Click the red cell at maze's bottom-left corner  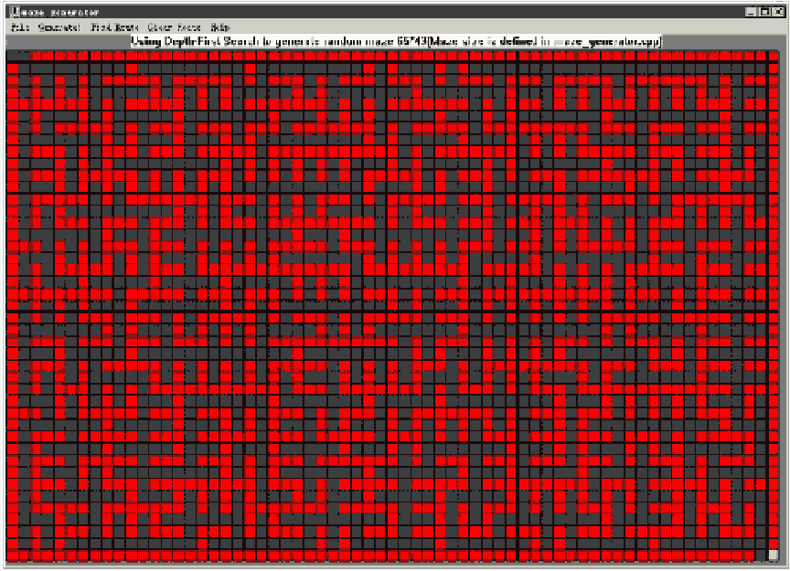[13, 555]
